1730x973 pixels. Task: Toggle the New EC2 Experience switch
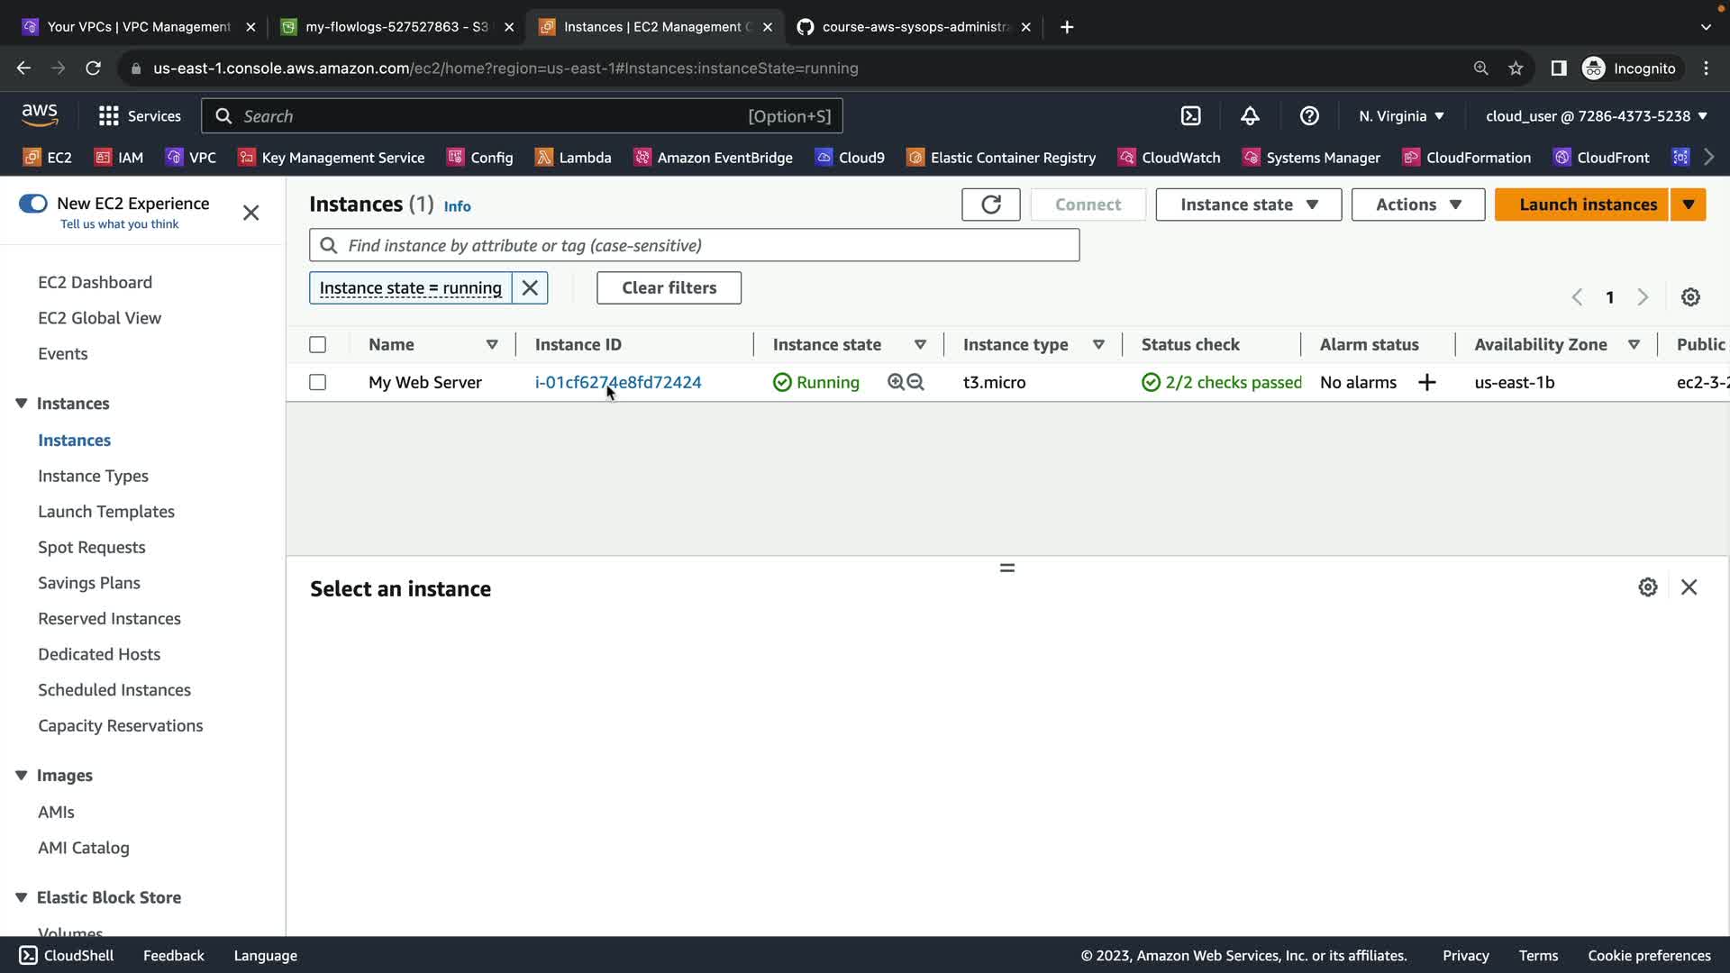[33, 204]
